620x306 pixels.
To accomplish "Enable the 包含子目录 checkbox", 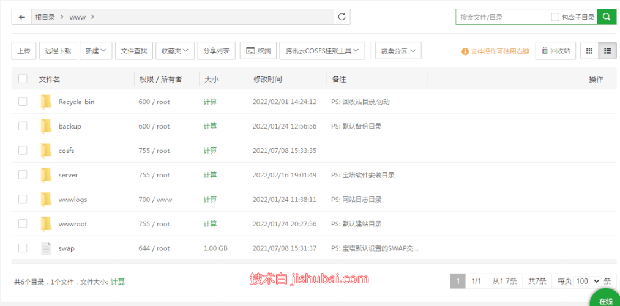I will pos(555,17).
